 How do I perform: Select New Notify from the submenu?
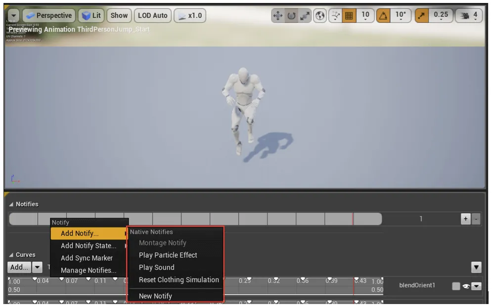155,296
